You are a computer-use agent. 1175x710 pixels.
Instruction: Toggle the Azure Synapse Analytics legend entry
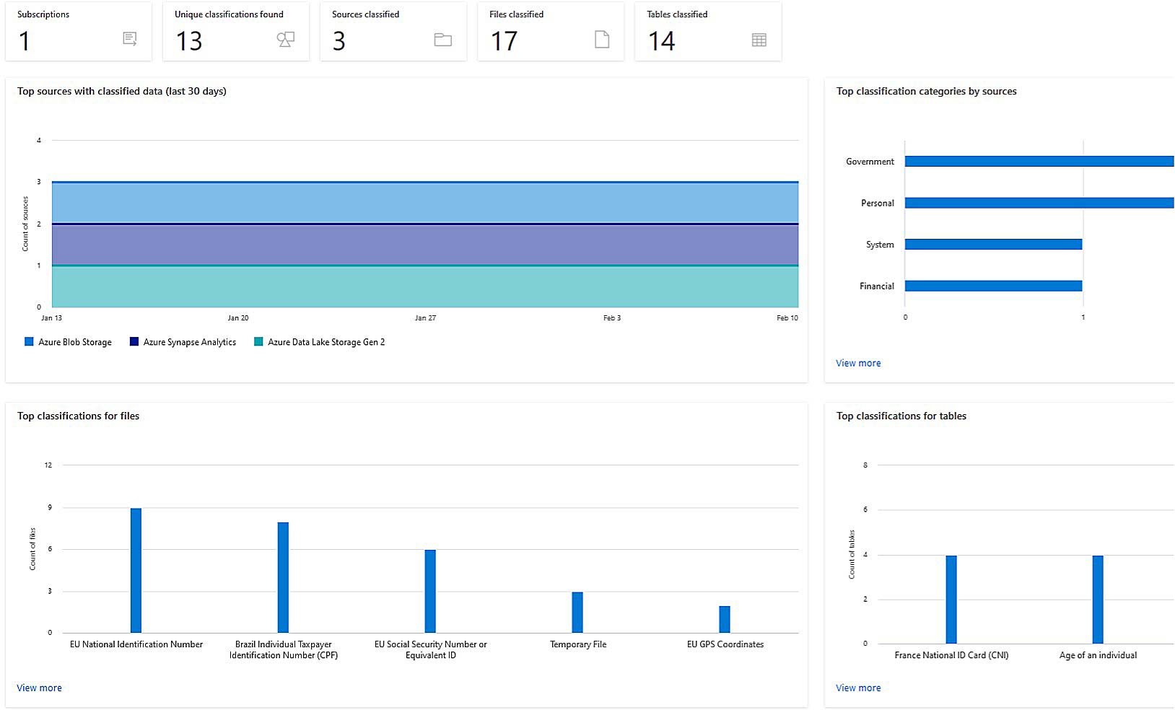click(190, 341)
